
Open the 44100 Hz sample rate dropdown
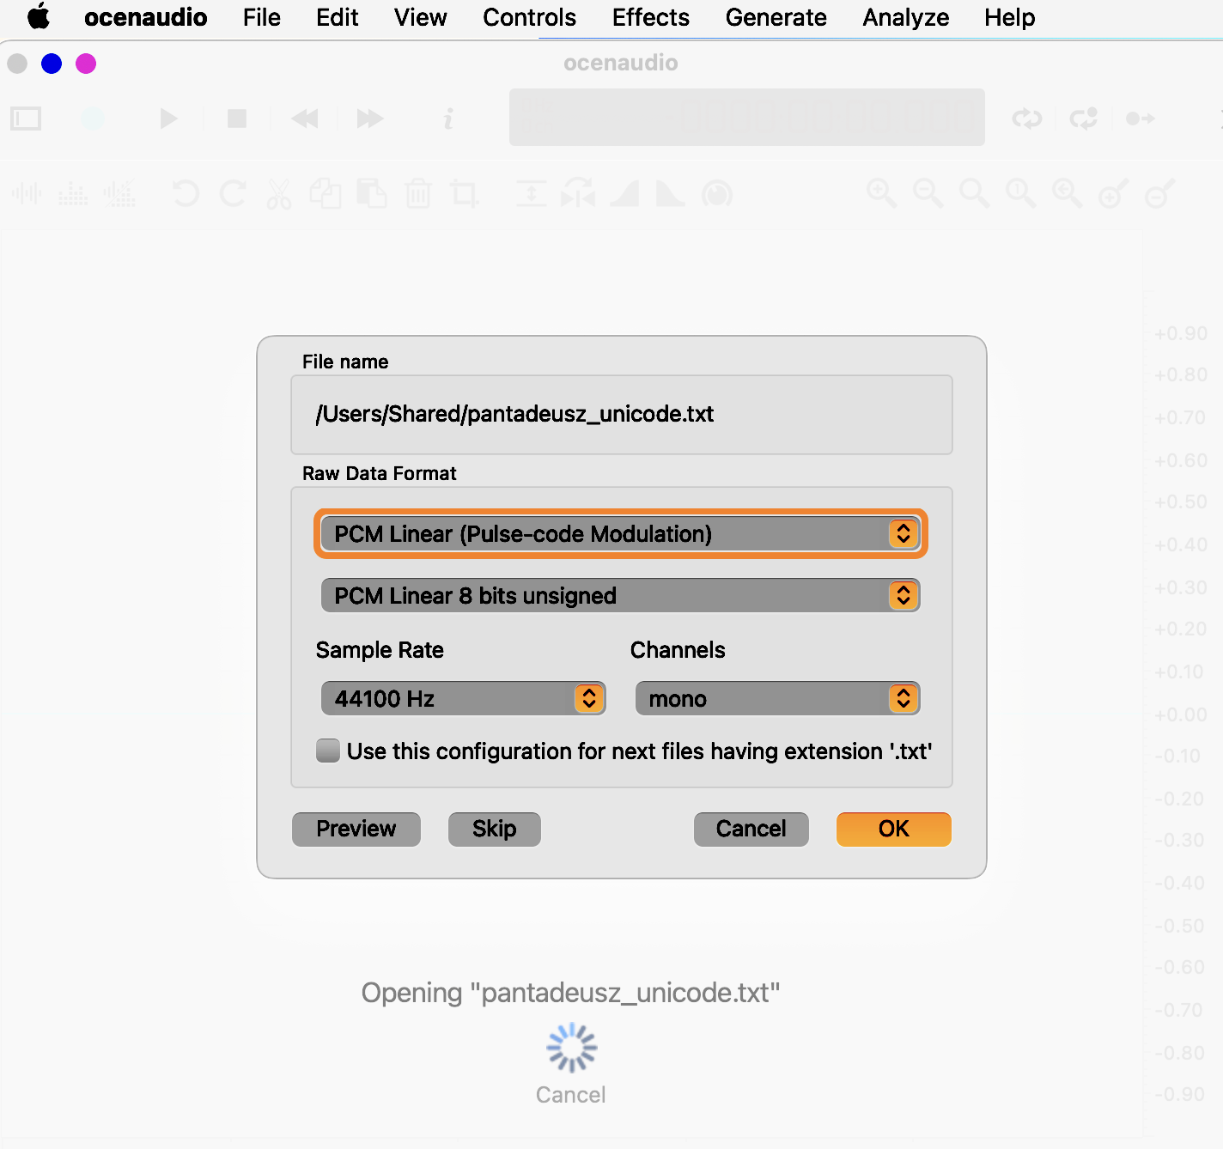point(463,699)
